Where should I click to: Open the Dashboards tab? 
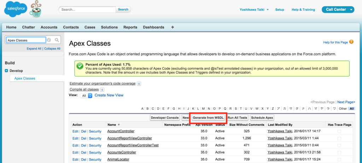coord(153,27)
